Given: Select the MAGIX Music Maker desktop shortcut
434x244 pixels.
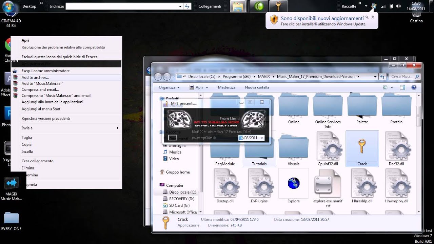Looking at the screenshot, I should (11, 188).
